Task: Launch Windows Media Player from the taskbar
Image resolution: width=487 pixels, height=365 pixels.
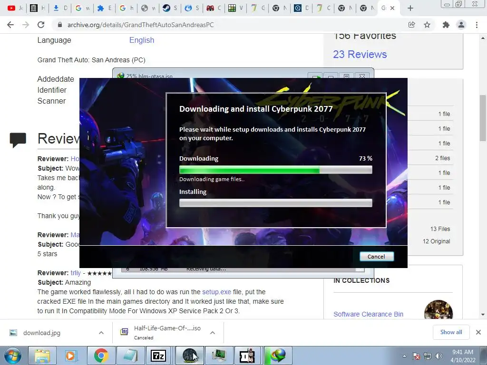Action: point(70,355)
